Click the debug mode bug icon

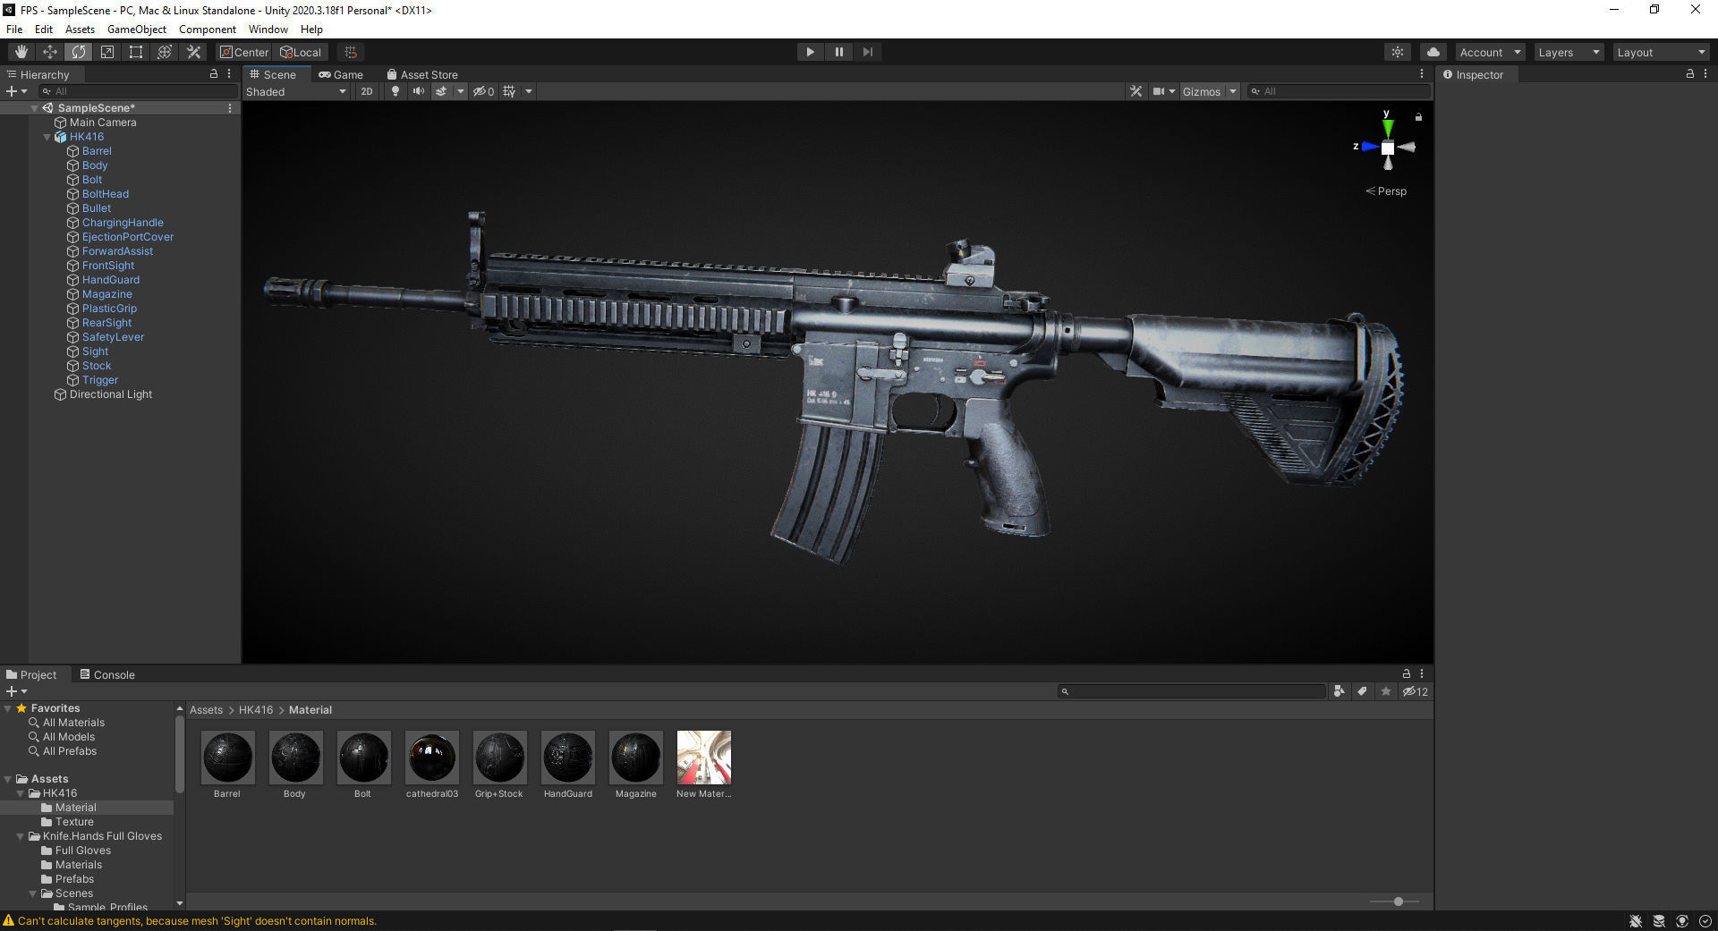coord(1636,921)
